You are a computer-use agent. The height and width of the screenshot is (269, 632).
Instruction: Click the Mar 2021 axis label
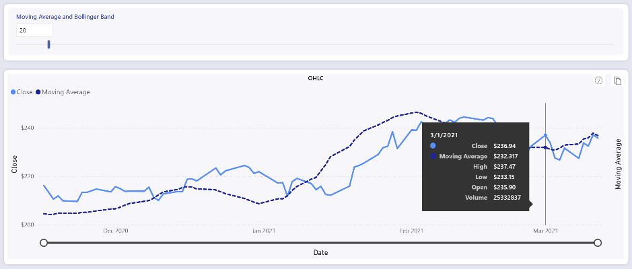pos(546,231)
